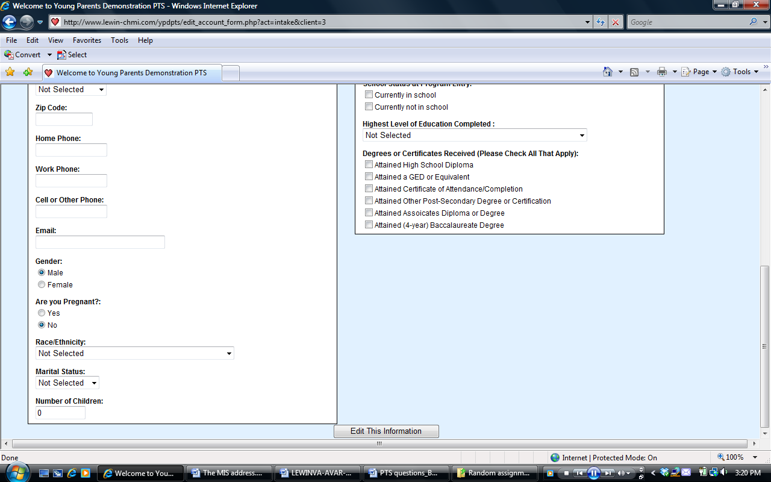
Task: Open the Edit menu
Action: click(33, 40)
